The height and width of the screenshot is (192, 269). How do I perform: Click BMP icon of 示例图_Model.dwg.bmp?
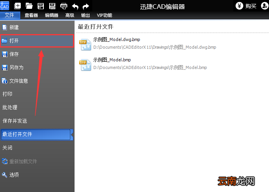point(85,45)
